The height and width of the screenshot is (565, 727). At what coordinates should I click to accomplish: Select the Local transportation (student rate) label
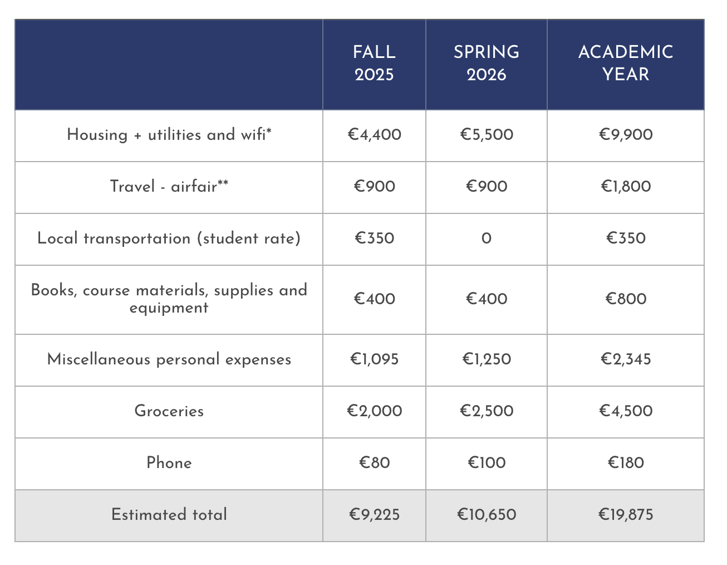pos(169,238)
